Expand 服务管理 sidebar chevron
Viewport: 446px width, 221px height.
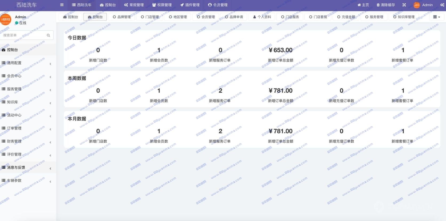tap(50, 90)
